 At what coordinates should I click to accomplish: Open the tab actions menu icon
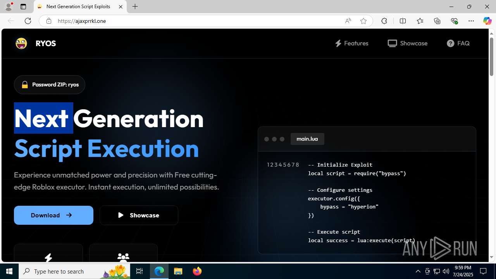point(23,7)
